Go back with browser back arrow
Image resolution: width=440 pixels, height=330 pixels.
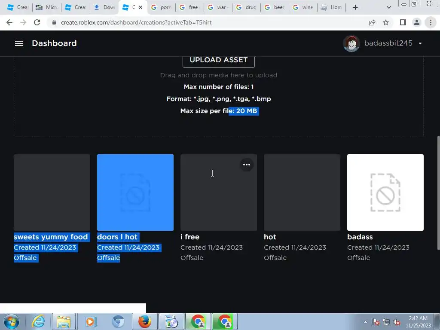9,22
